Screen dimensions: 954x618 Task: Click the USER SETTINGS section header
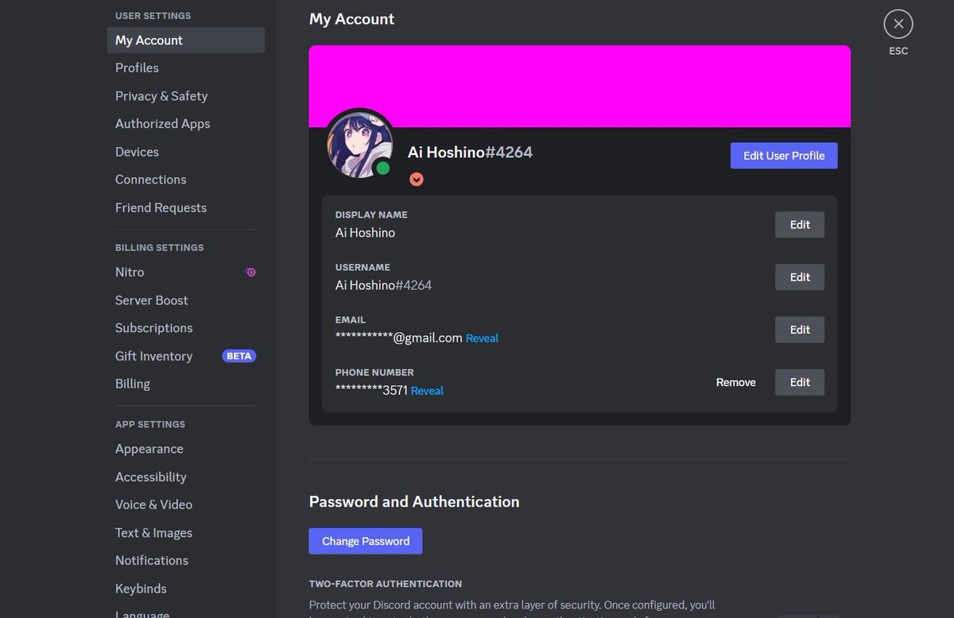click(x=153, y=16)
